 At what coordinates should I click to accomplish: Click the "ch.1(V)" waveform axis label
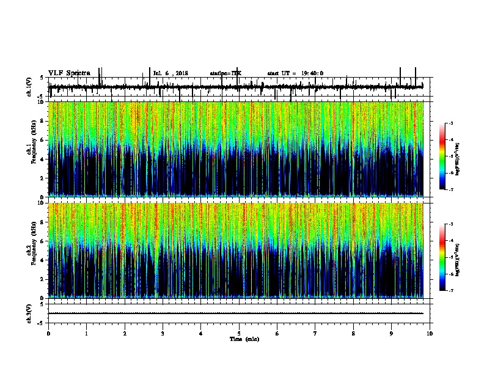pyautogui.click(x=29, y=87)
